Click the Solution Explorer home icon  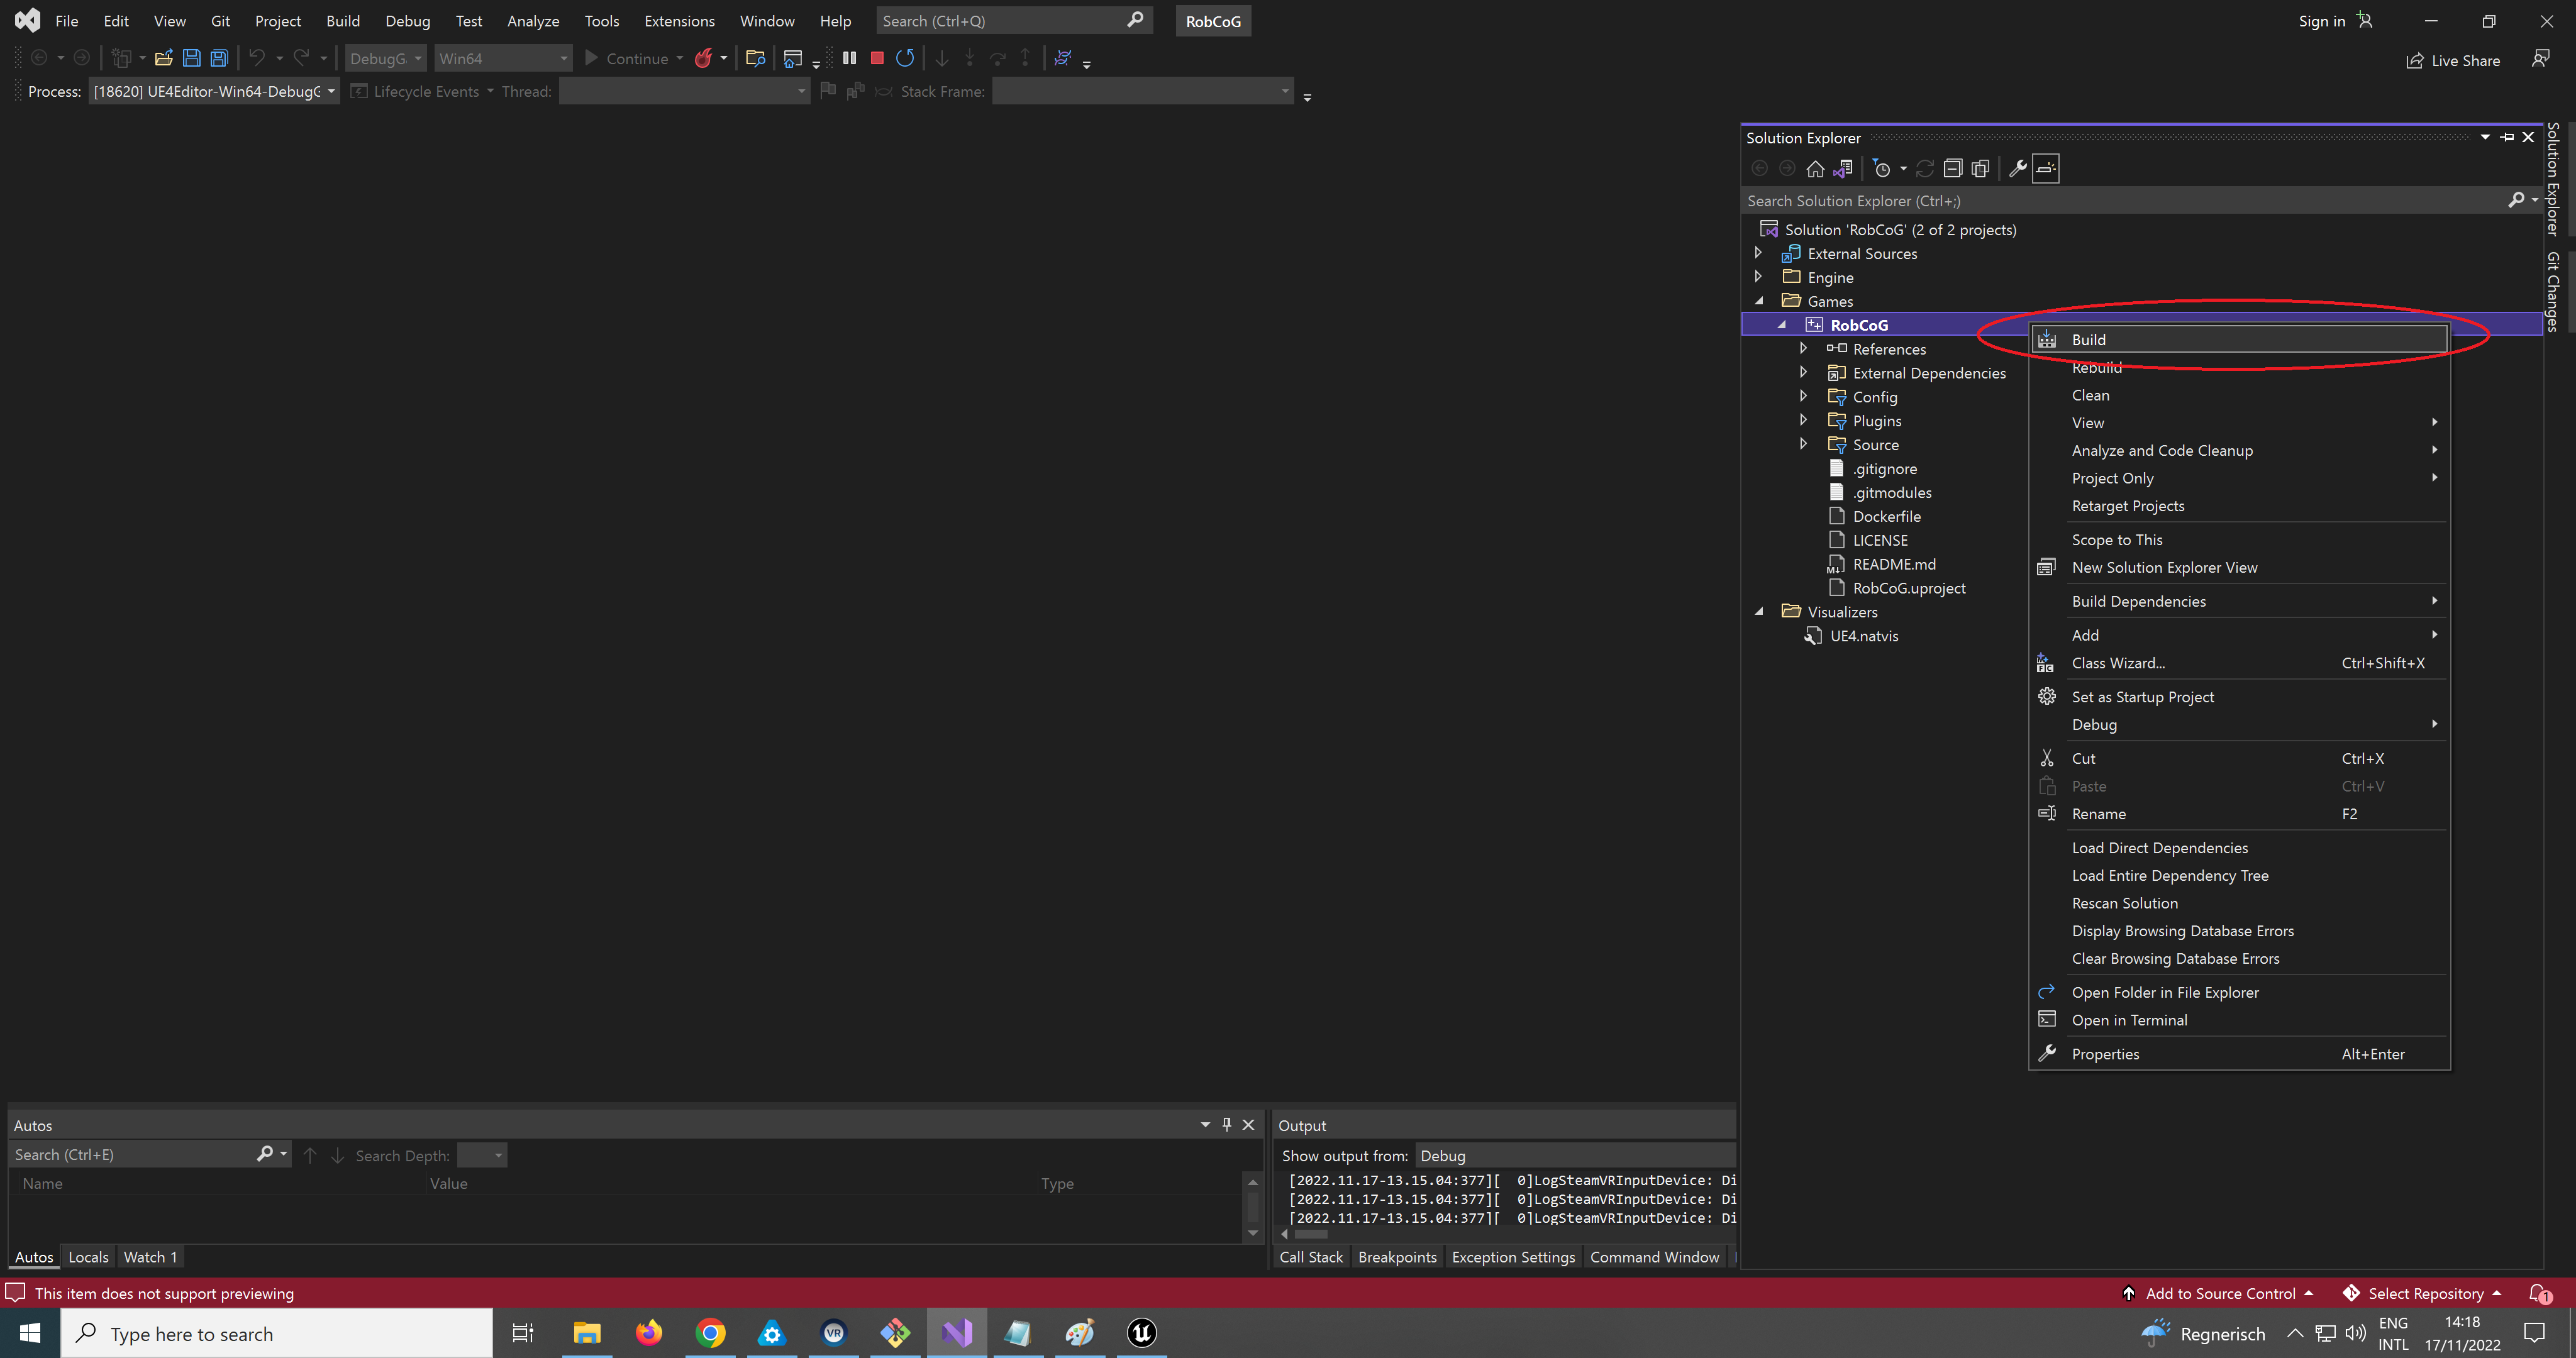[1815, 168]
